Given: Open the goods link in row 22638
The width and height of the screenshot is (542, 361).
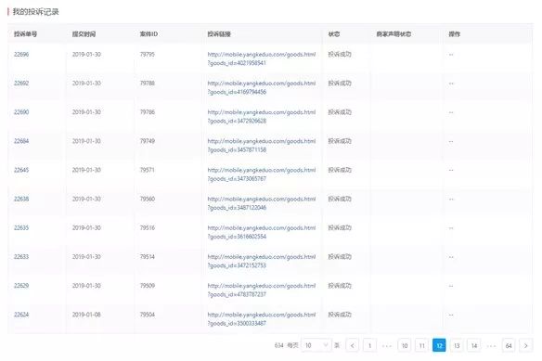Looking at the screenshot, I should tap(262, 203).
